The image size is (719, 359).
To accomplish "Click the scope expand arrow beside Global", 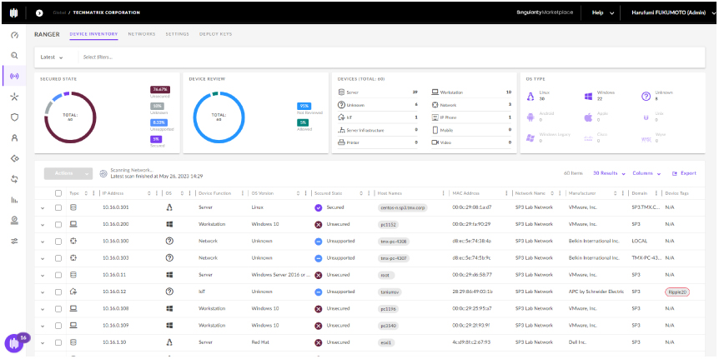I will tap(39, 12).
